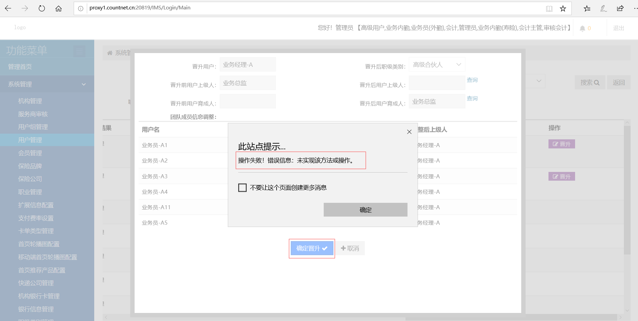
Task: Click the 确定晋升 button
Action: point(312,248)
